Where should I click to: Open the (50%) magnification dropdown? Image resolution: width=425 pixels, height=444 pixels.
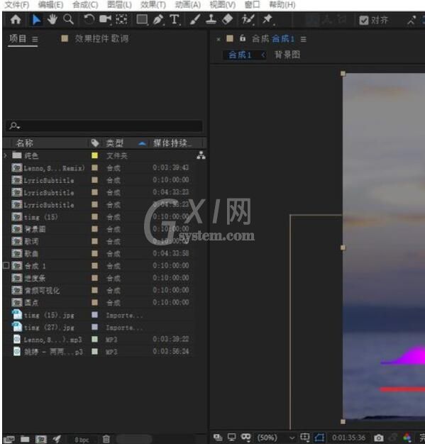tap(276, 438)
